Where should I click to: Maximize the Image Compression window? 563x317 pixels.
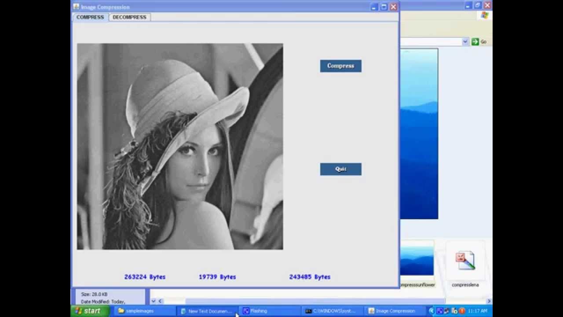(x=384, y=7)
